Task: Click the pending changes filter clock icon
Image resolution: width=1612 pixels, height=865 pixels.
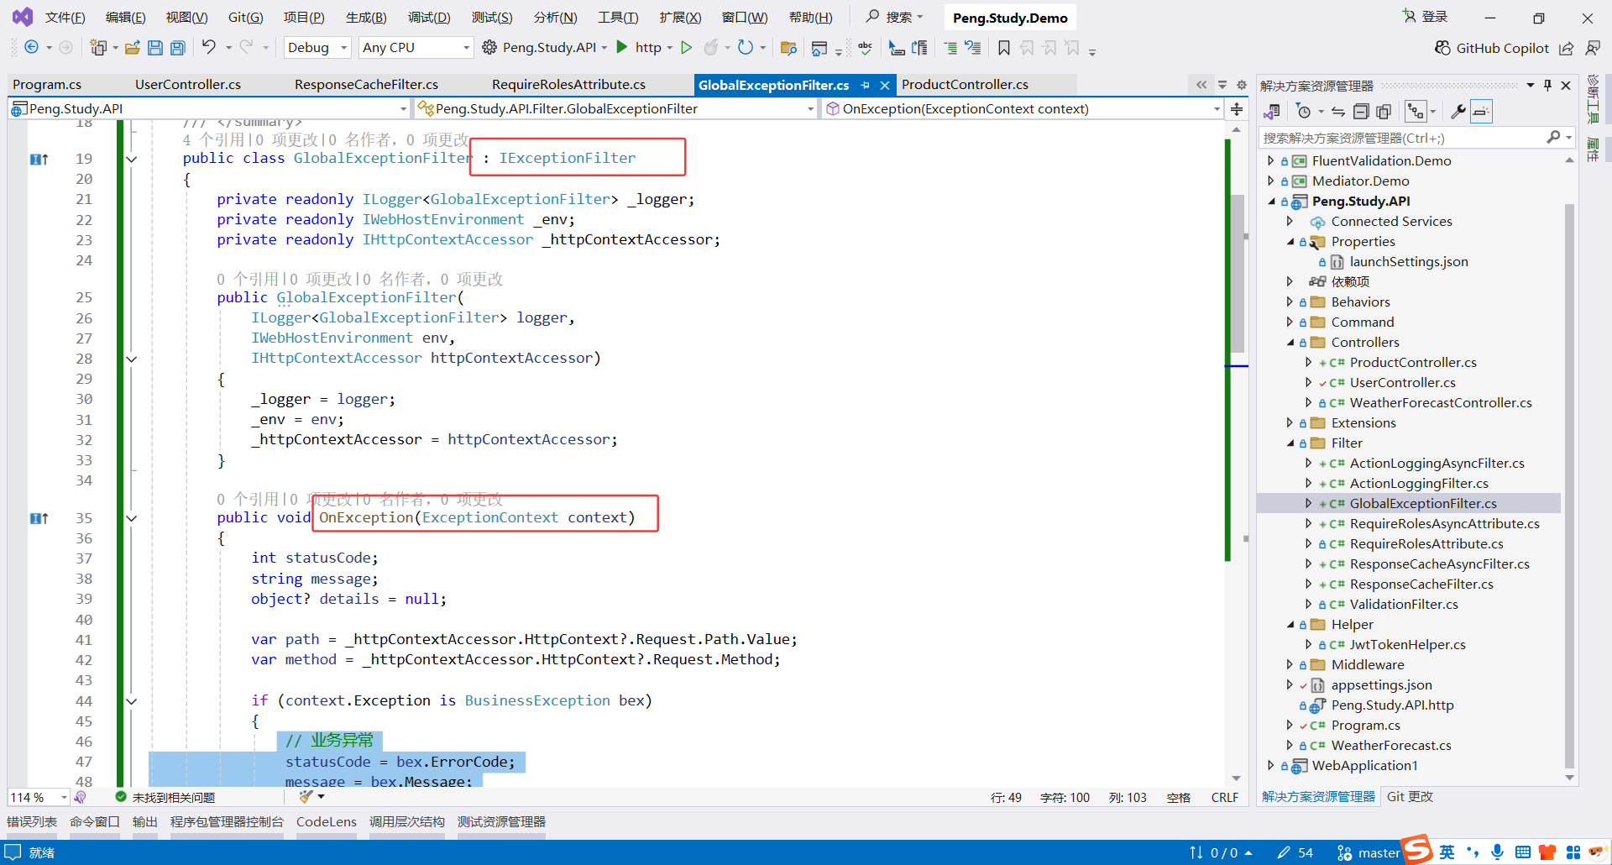Action: click(x=1303, y=112)
